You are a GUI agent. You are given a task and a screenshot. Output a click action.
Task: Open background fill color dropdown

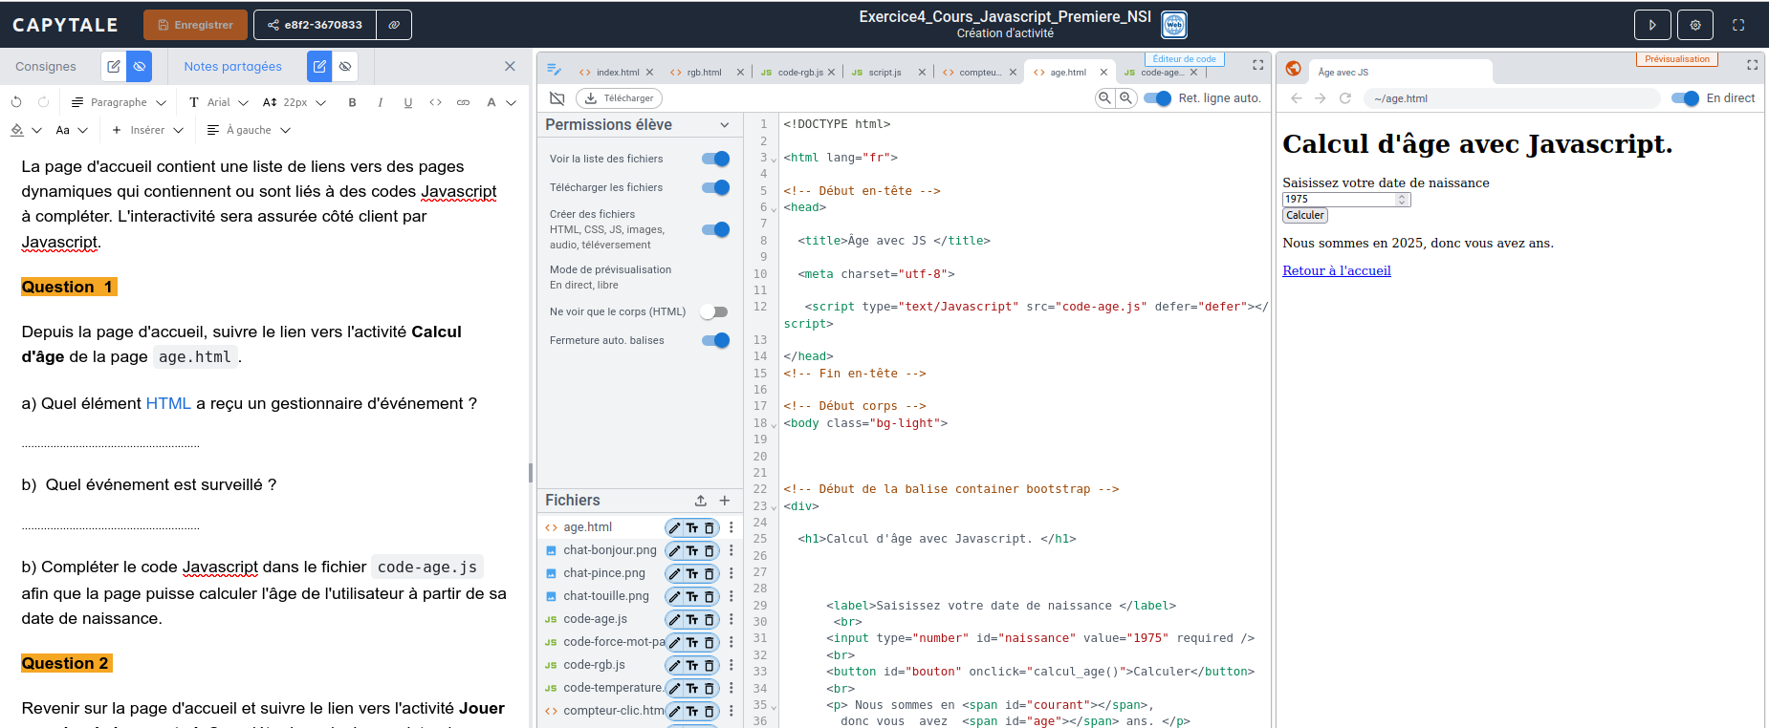pos(26,130)
